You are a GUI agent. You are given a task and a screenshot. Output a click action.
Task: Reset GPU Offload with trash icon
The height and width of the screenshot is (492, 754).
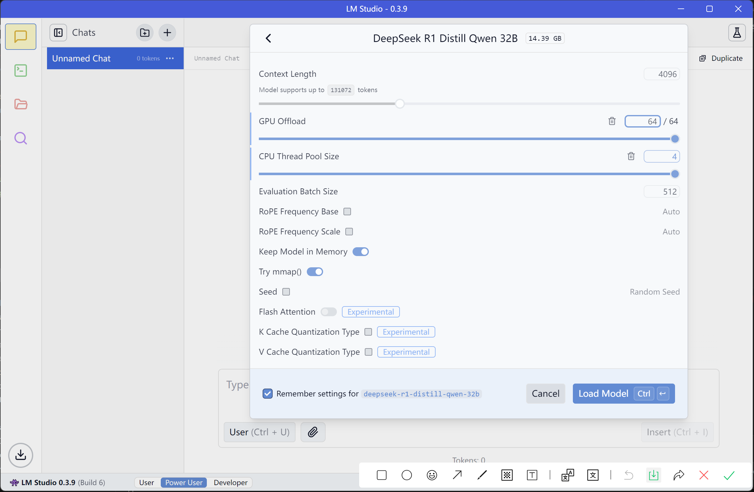[612, 121]
